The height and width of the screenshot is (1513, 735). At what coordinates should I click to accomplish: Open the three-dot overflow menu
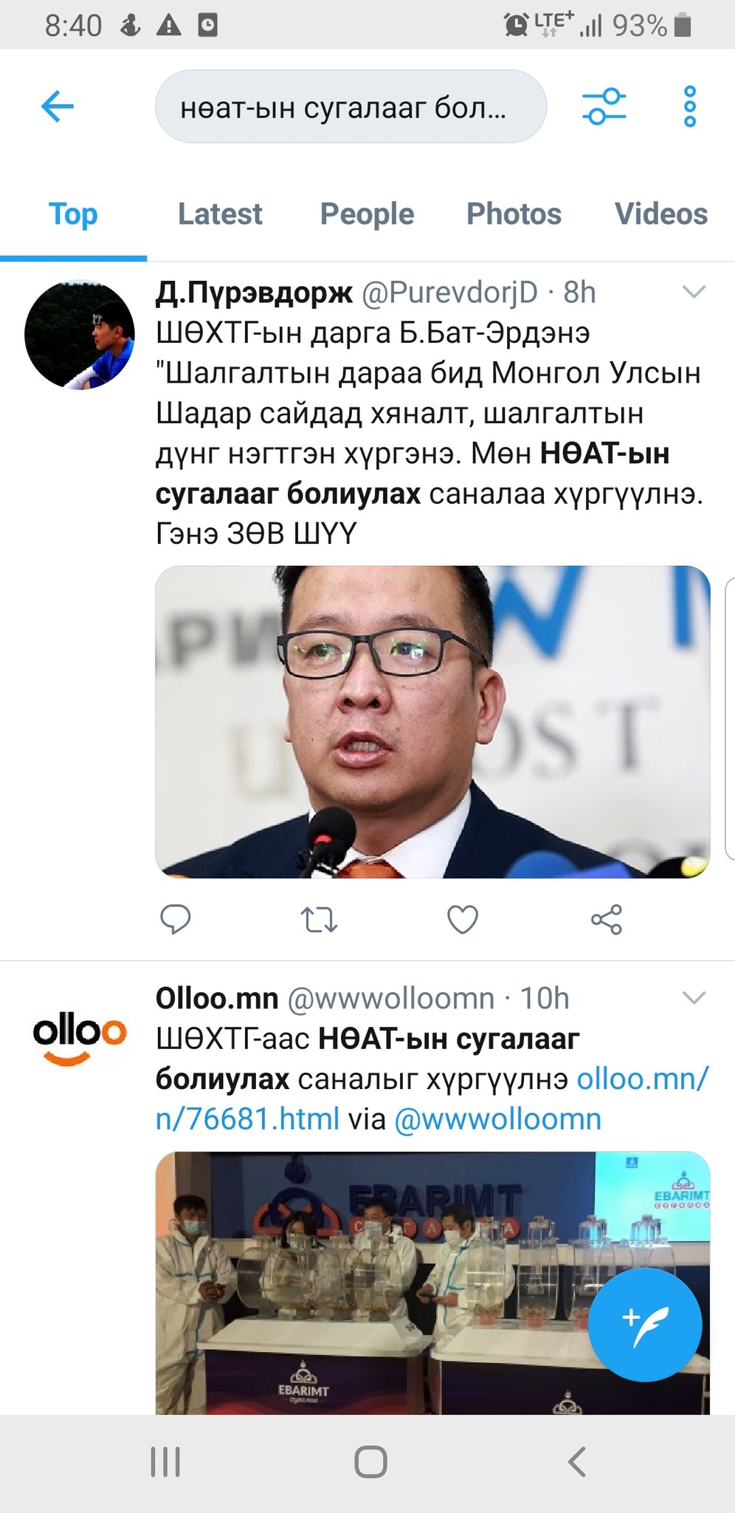tap(690, 106)
